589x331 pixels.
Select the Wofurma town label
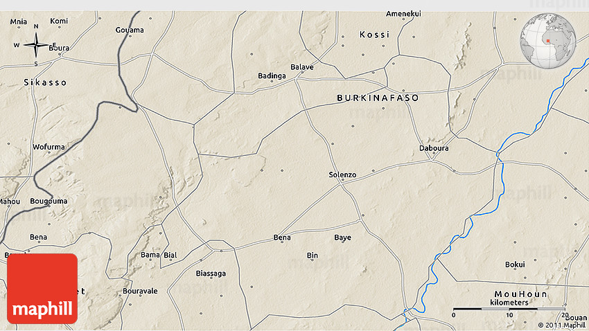(x=49, y=147)
